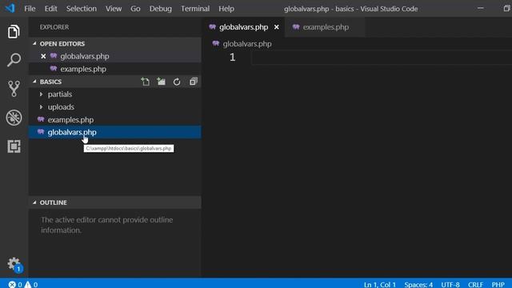This screenshot has height=288, width=512.
Task: Select the globalvars.php editor tab
Action: click(x=243, y=27)
